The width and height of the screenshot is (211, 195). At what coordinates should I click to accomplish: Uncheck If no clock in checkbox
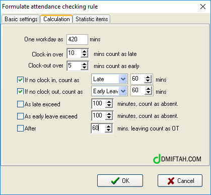tap(20, 80)
